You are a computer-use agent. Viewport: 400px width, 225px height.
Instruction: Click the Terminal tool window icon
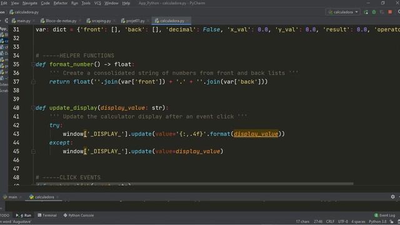39,215
